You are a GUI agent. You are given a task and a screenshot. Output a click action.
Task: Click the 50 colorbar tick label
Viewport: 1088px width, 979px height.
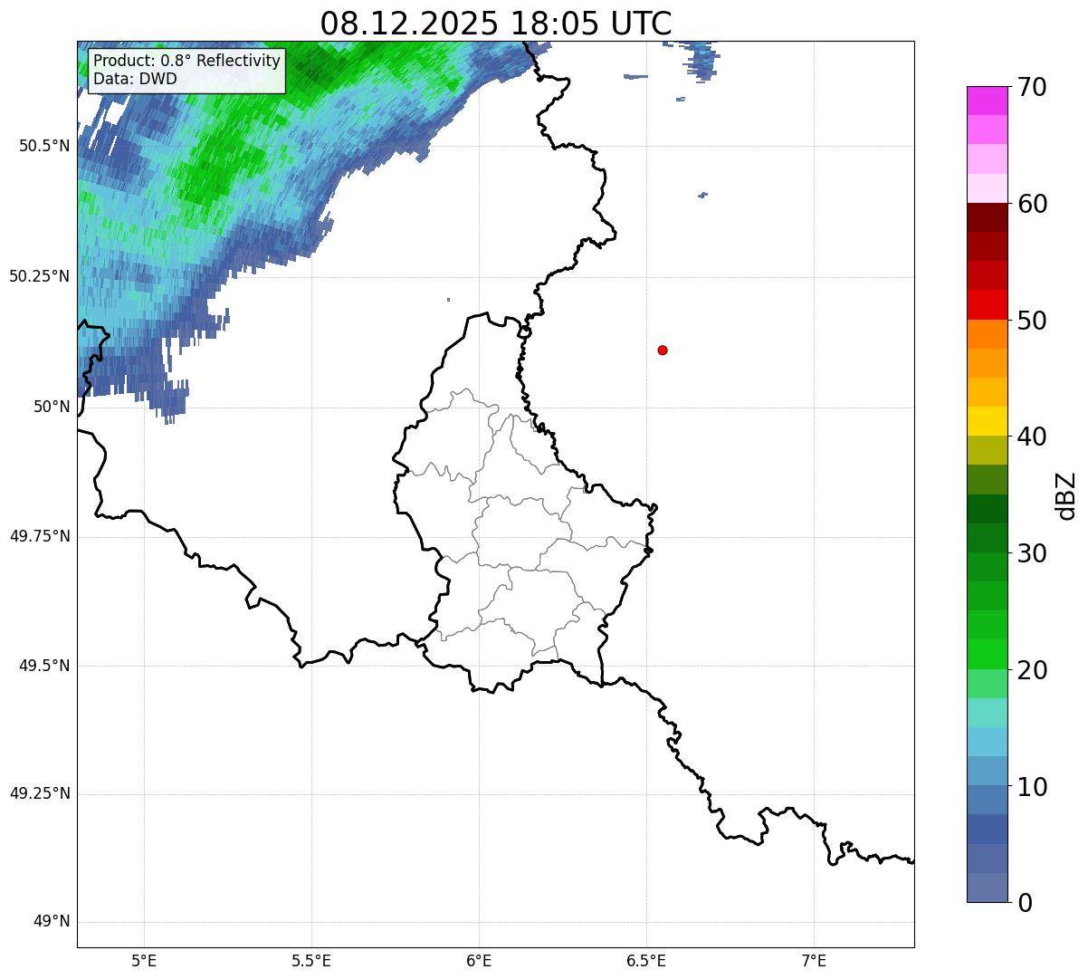point(1032,321)
